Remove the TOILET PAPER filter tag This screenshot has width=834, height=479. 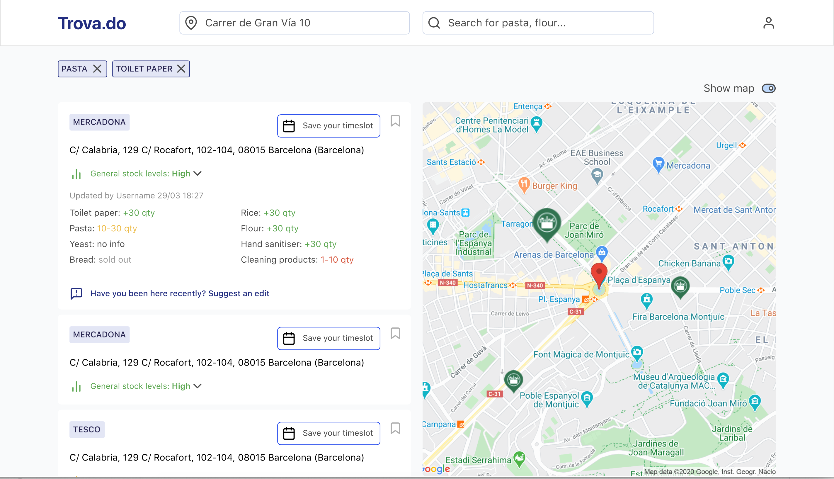pyautogui.click(x=181, y=69)
